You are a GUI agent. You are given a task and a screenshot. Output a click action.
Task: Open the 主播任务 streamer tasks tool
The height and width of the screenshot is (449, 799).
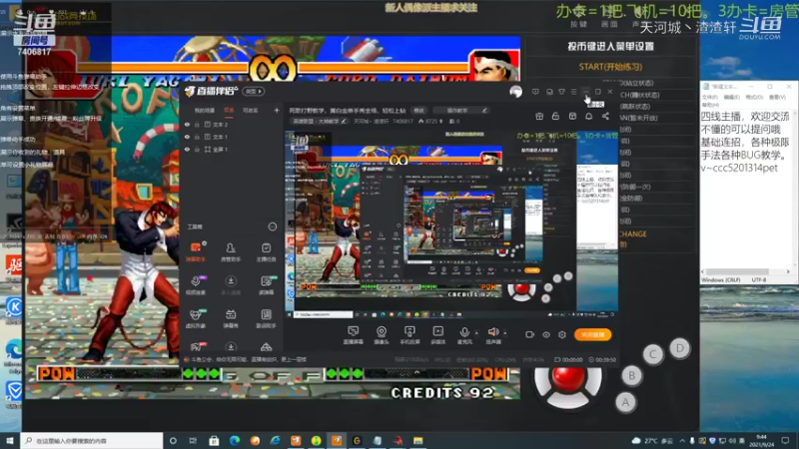pos(266,251)
